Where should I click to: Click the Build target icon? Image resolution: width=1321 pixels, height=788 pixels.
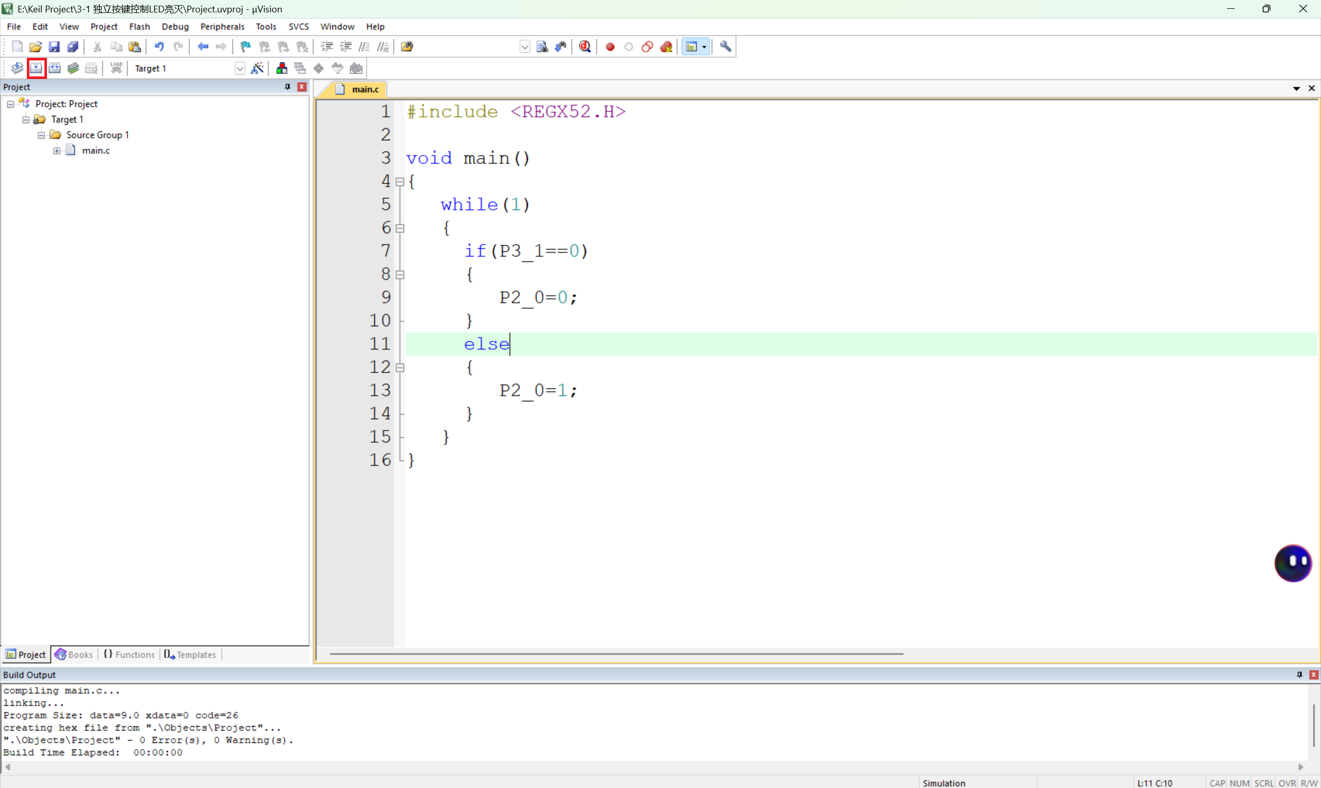(36, 68)
